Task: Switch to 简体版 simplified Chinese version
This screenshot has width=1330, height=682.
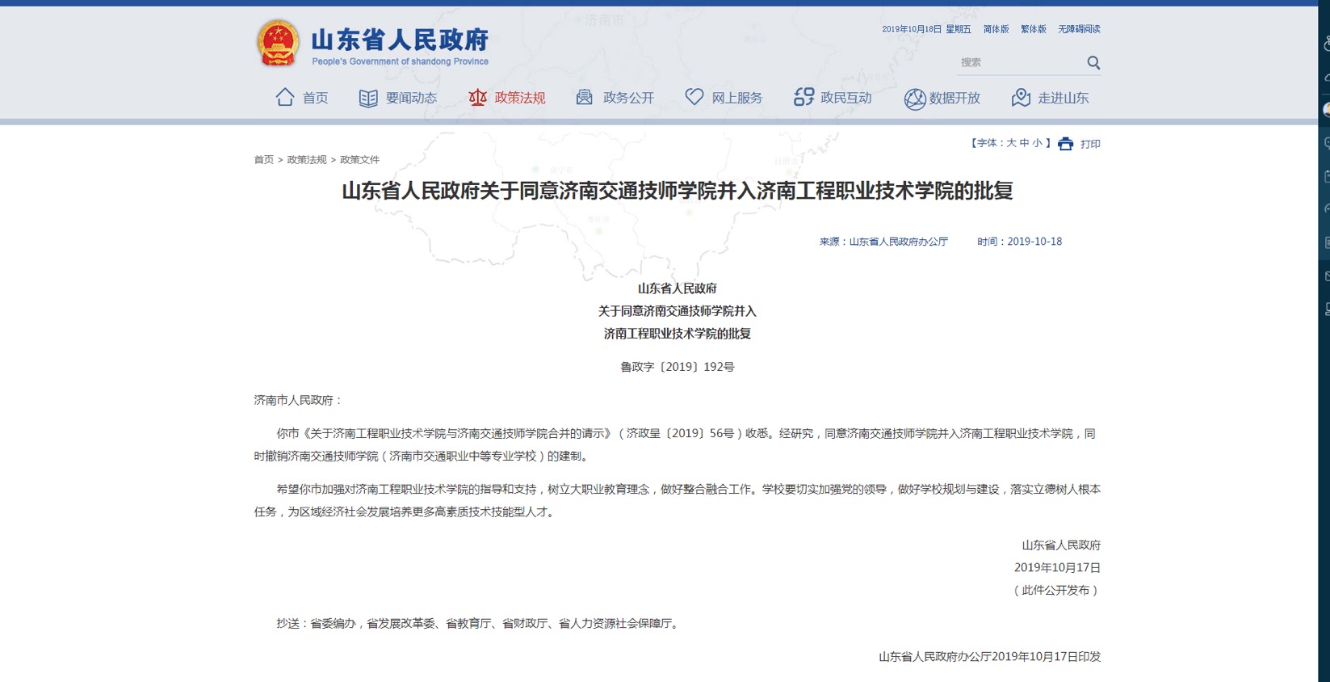Action: click(996, 29)
